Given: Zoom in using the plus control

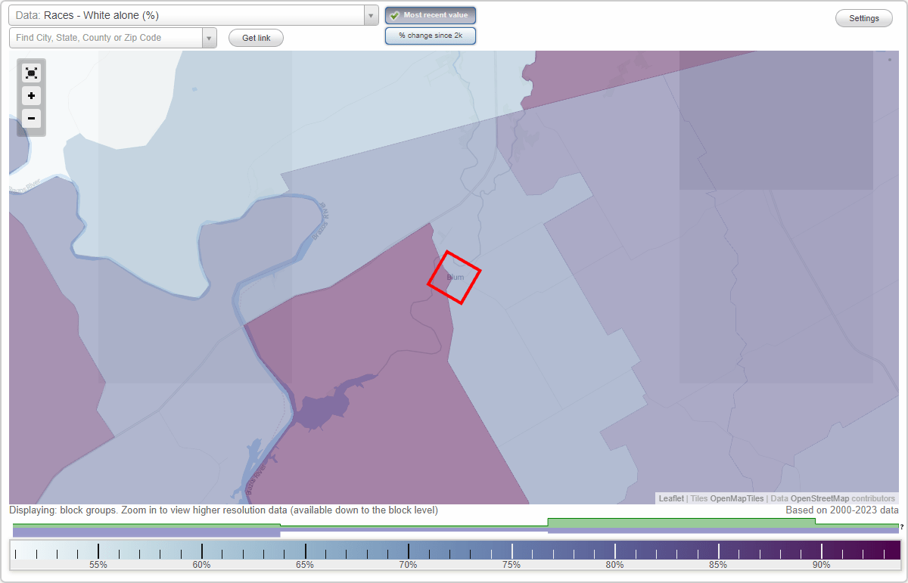Looking at the screenshot, I should tap(31, 96).
